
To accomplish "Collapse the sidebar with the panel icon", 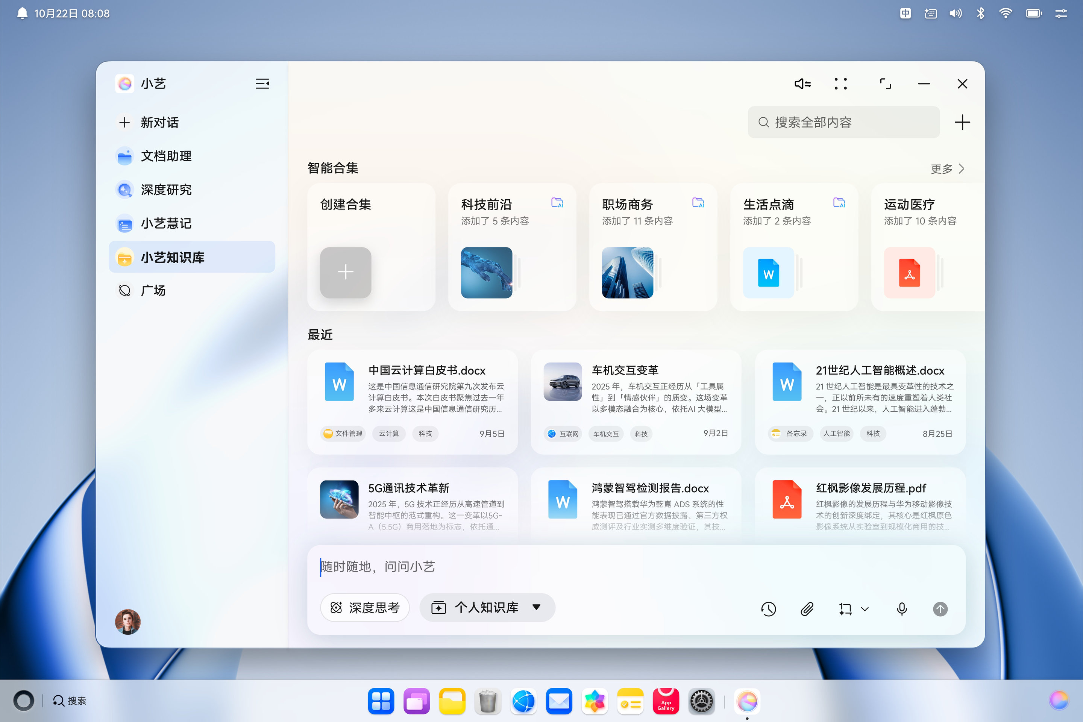I will [x=262, y=83].
